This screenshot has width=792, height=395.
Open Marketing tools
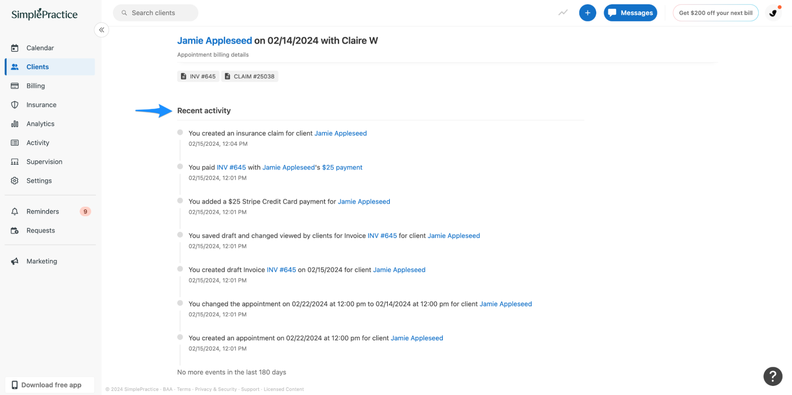pos(42,261)
